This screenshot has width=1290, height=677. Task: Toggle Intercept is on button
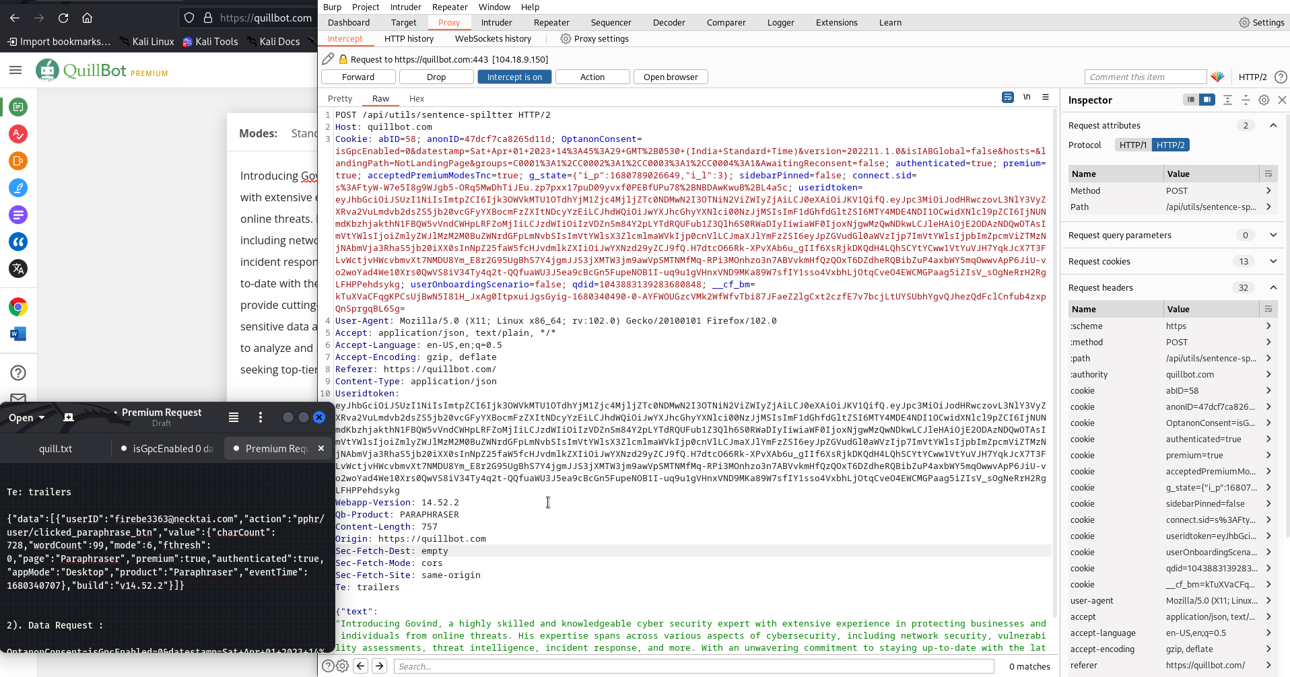point(514,76)
